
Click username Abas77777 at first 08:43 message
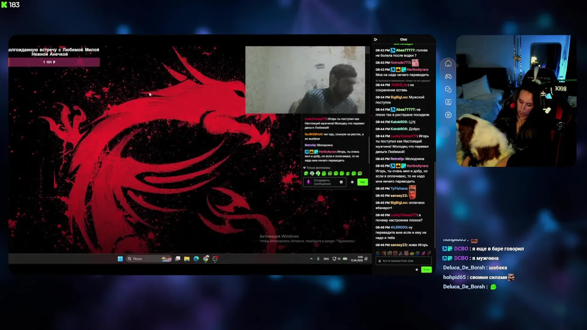click(x=405, y=50)
